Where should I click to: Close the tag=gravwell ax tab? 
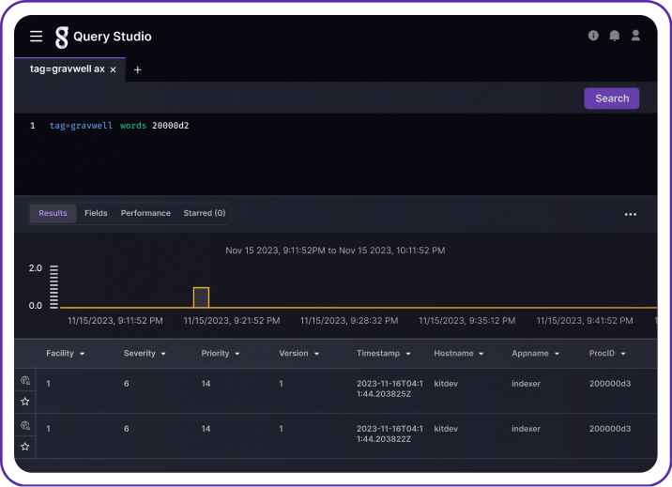click(x=114, y=69)
